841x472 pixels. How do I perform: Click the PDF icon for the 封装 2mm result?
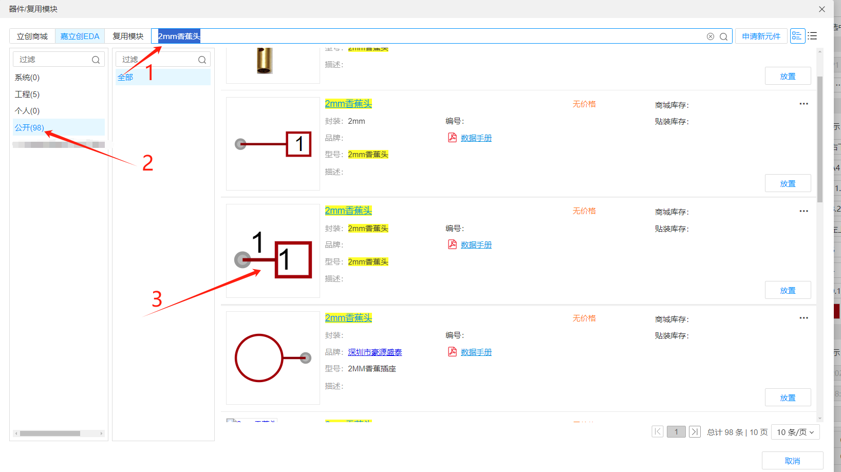pos(452,137)
